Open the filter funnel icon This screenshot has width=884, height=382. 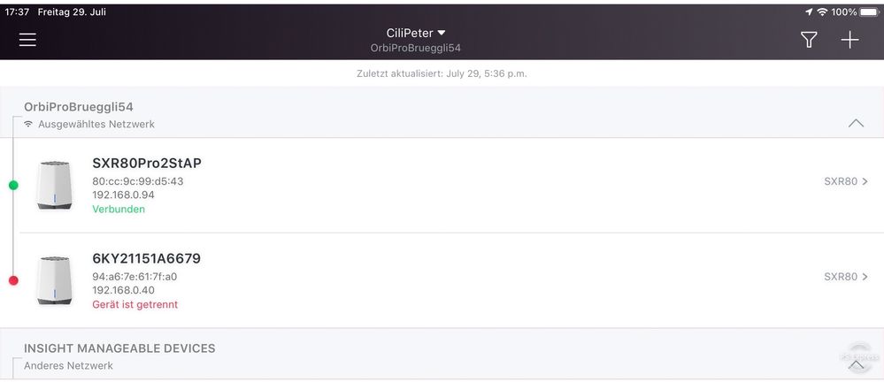click(809, 40)
